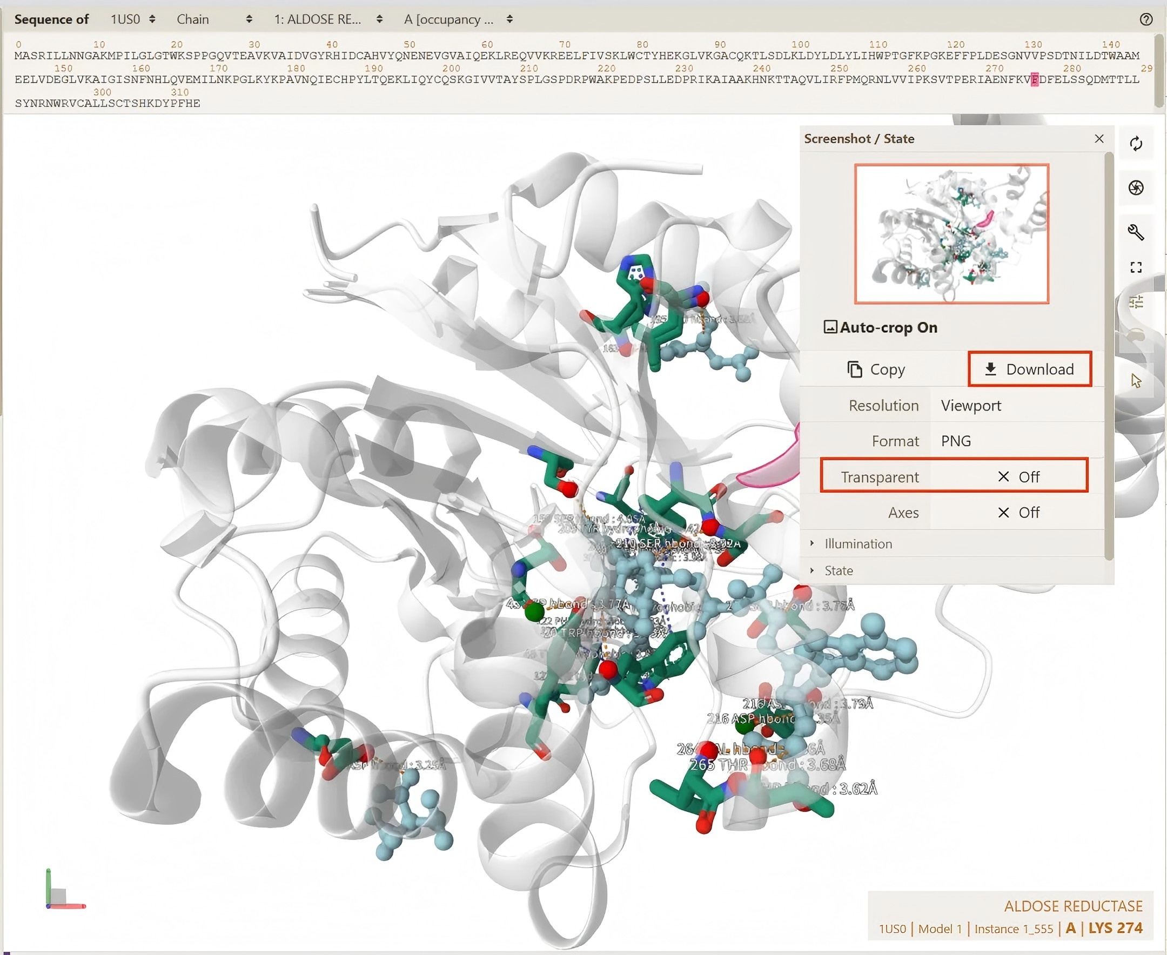Image resolution: width=1167 pixels, height=955 pixels.
Task: Click the Download screenshot button
Action: [1029, 369]
